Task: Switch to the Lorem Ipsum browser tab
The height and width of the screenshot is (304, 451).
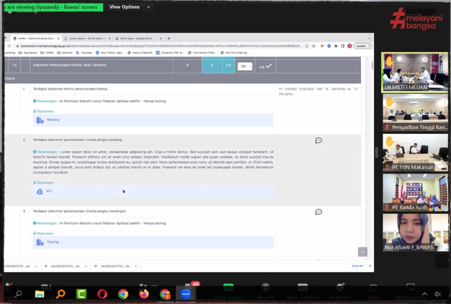Action: coord(86,38)
